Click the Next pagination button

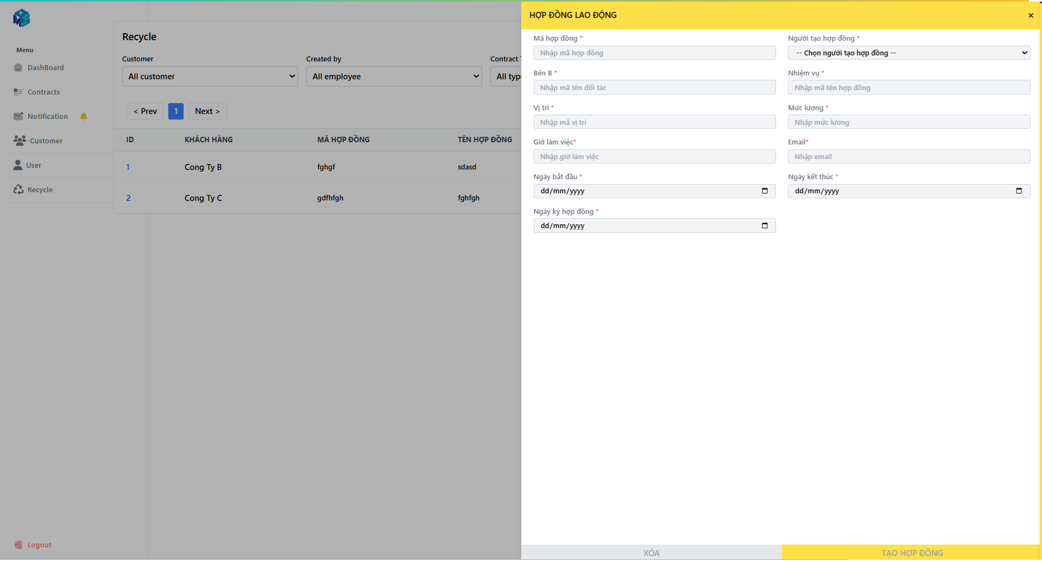point(207,111)
